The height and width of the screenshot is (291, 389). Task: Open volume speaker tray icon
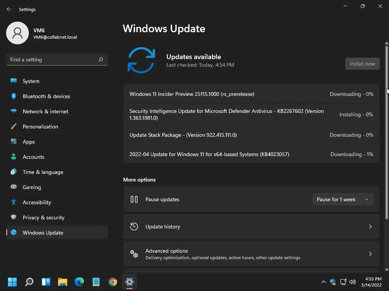pyautogui.click(x=353, y=282)
